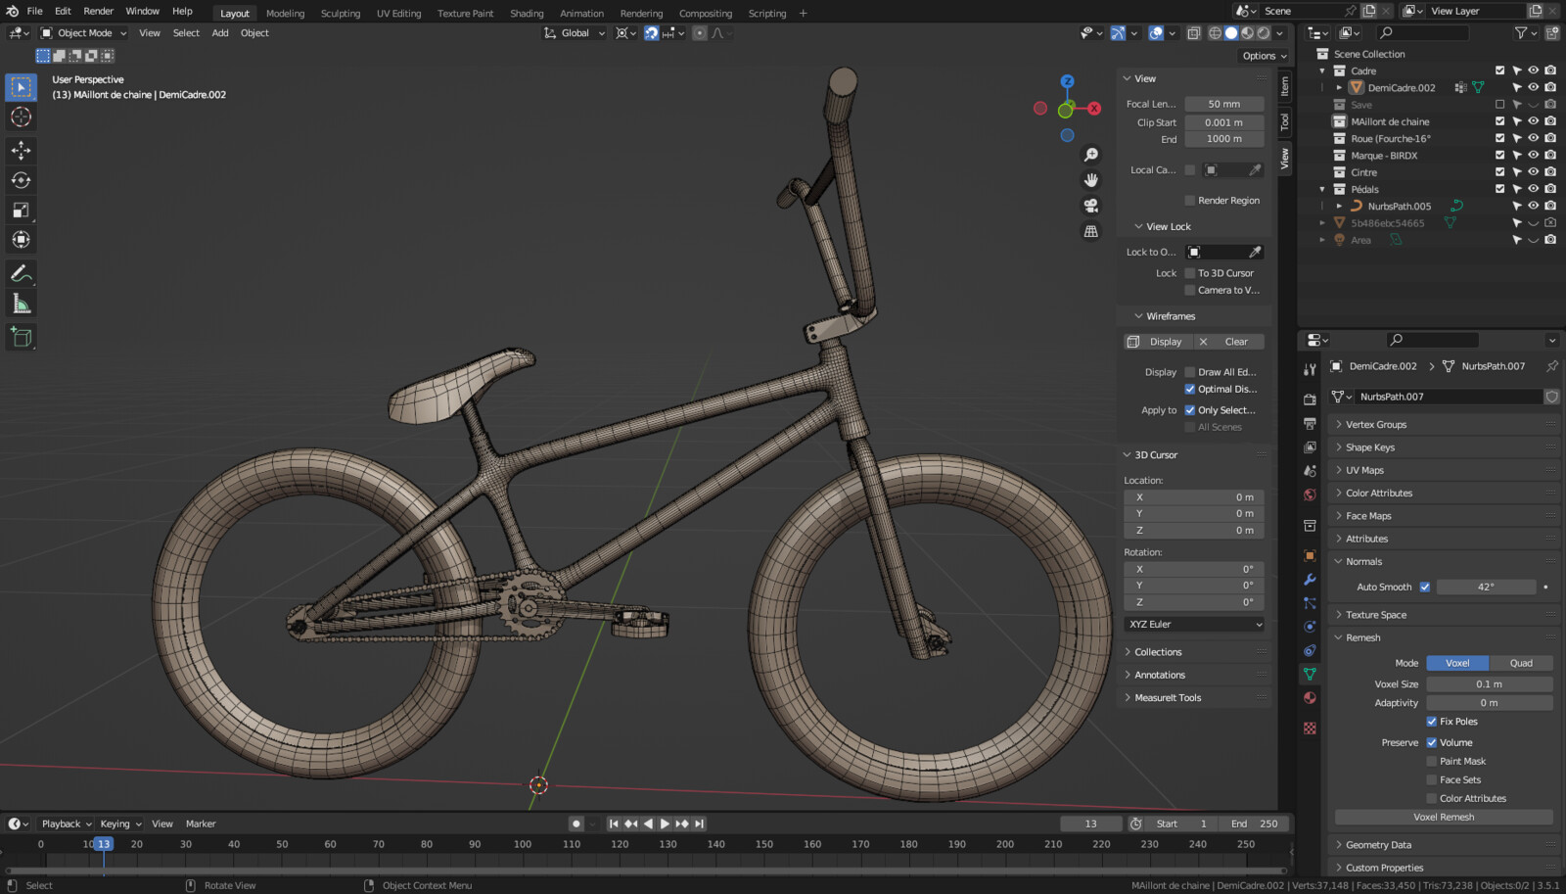Select the Rotate tool in the toolbar

(20, 180)
